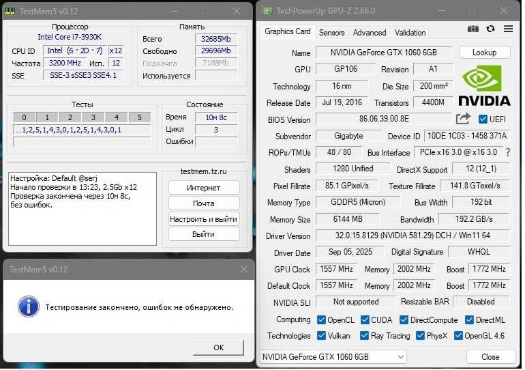Screen dimensions: 525x370
Task: Click Bus Interface question mark icon
Action: tap(508, 152)
